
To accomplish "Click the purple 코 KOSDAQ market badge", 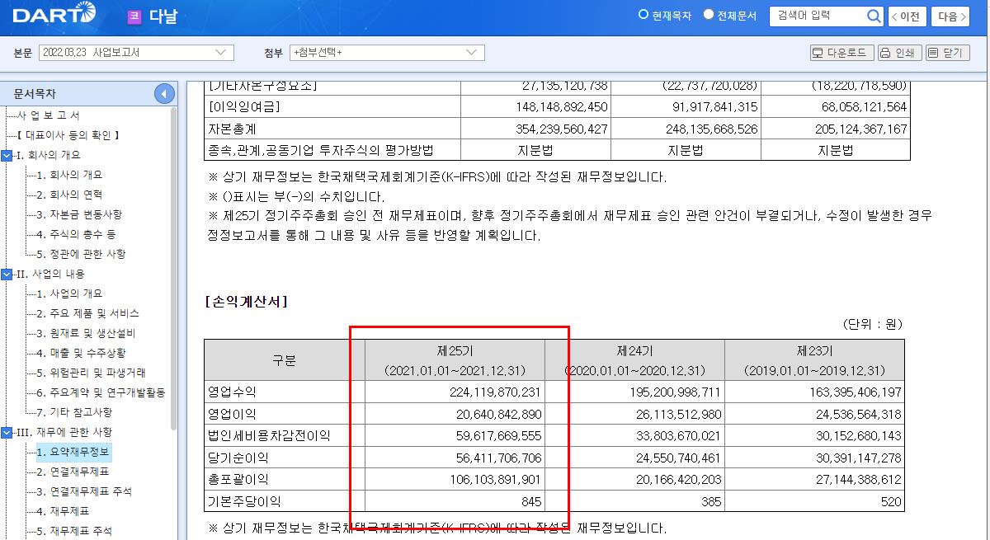I will (134, 16).
